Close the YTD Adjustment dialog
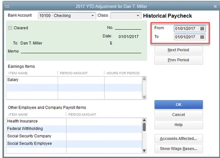The height and width of the screenshot is (158, 220). click(x=215, y=6)
